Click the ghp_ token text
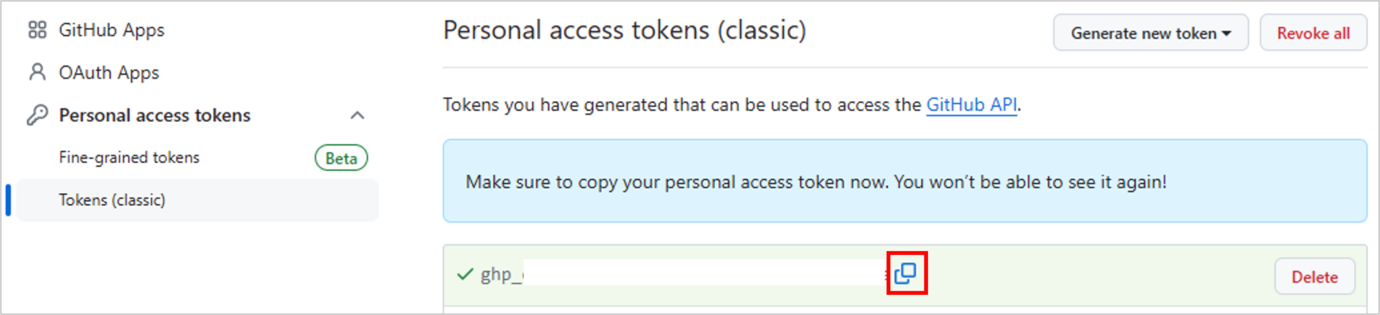Screen dimensions: 1380x315 501,275
